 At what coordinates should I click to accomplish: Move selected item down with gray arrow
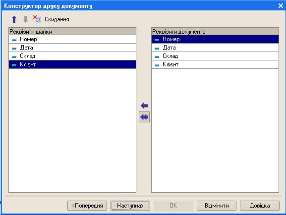26,19
